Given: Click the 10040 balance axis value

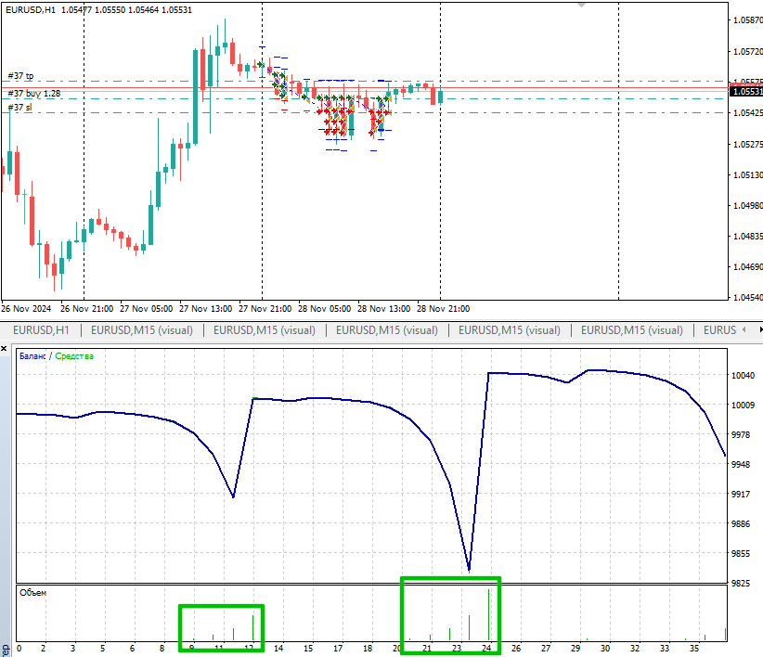Looking at the screenshot, I should coord(744,376).
